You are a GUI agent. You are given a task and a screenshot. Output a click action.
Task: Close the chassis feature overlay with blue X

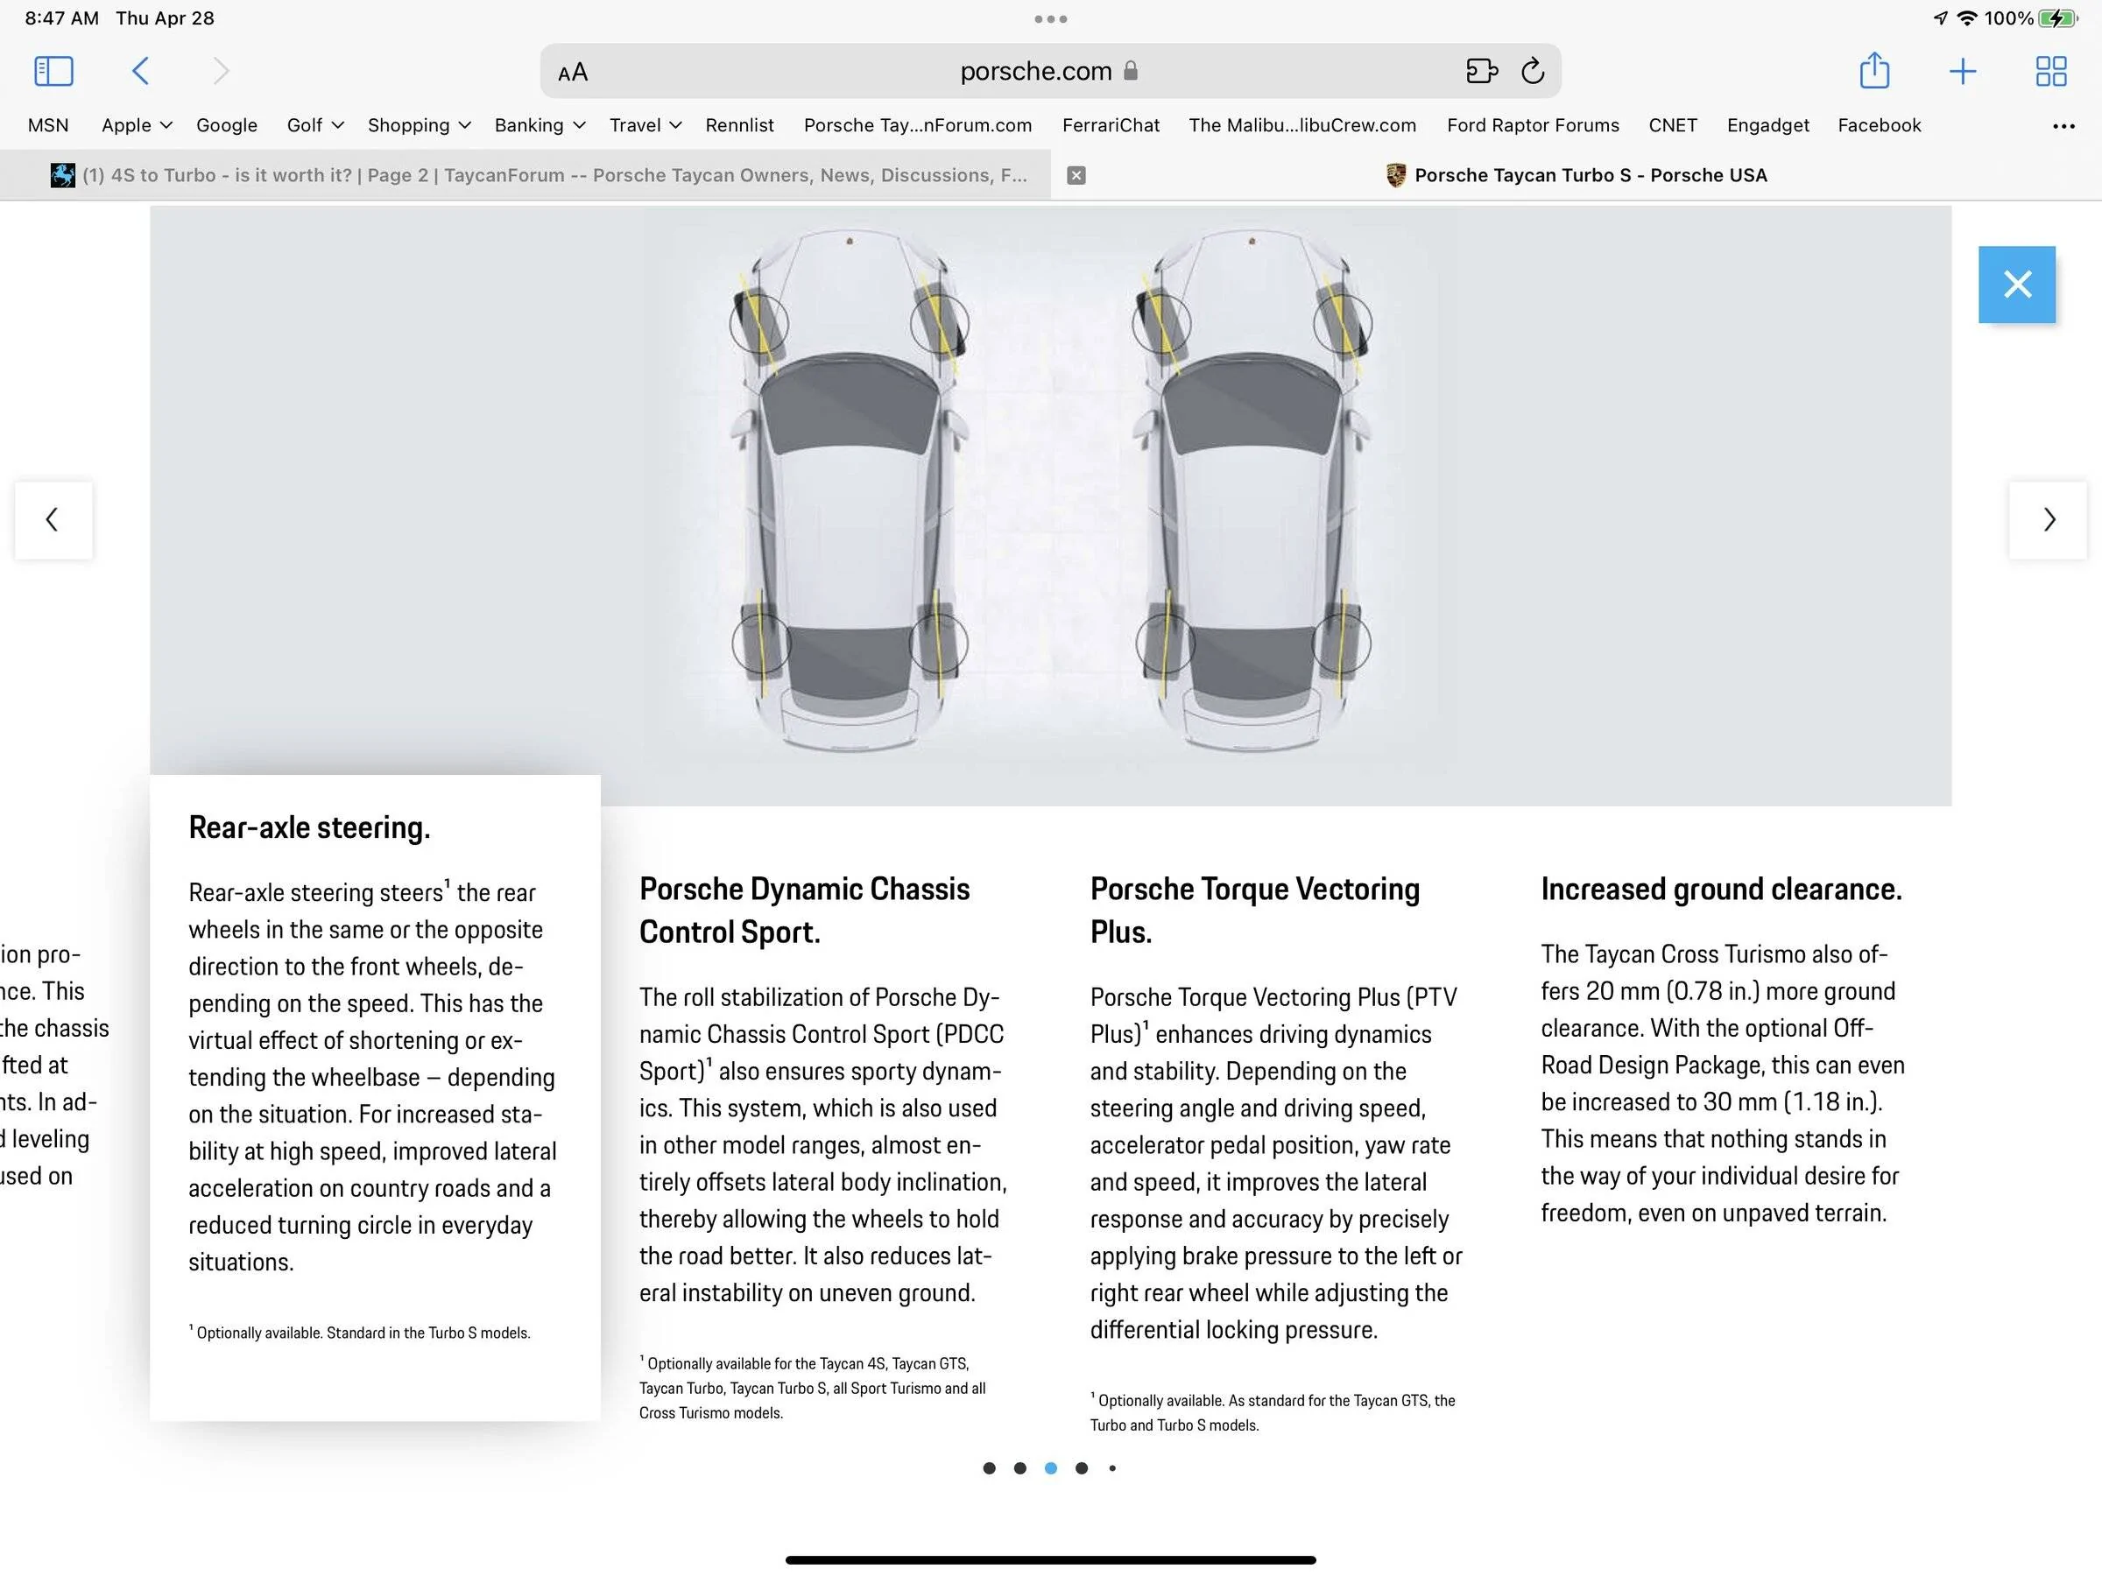pyautogui.click(x=2016, y=284)
